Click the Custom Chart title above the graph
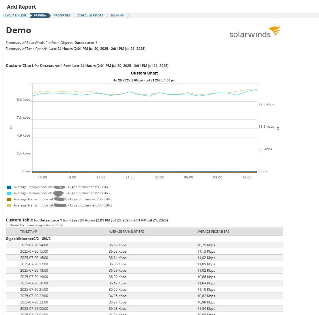Viewport: 319px width, 315px height. 144,73
